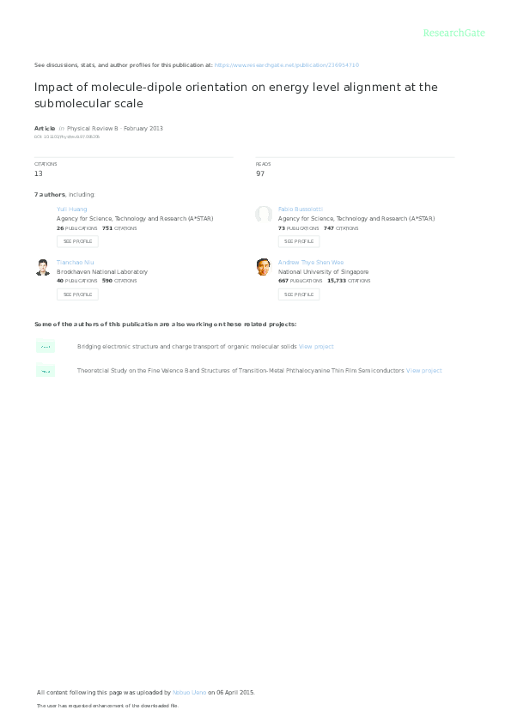The height and width of the screenshot is (722, 511).
Task: Open Yuli Huang's author profile link
Action: click(x=72, y=209)
